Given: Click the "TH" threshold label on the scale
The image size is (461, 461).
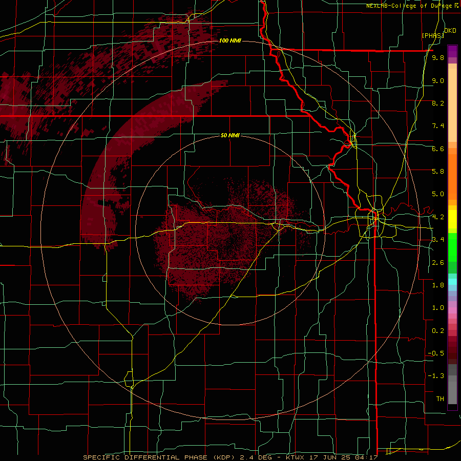Looking at the screenshot, I should point(440,399).
